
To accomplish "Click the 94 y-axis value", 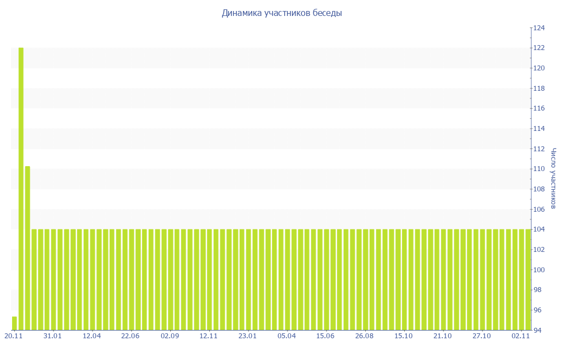I will pyautogui.click(x=538, y=330).
